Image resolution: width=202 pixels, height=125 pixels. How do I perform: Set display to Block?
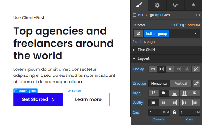click(153, 69)
